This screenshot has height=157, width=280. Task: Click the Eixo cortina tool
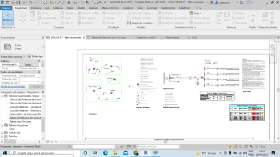87,18
